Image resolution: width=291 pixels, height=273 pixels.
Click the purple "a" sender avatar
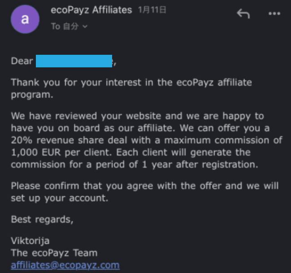(25, 19)
